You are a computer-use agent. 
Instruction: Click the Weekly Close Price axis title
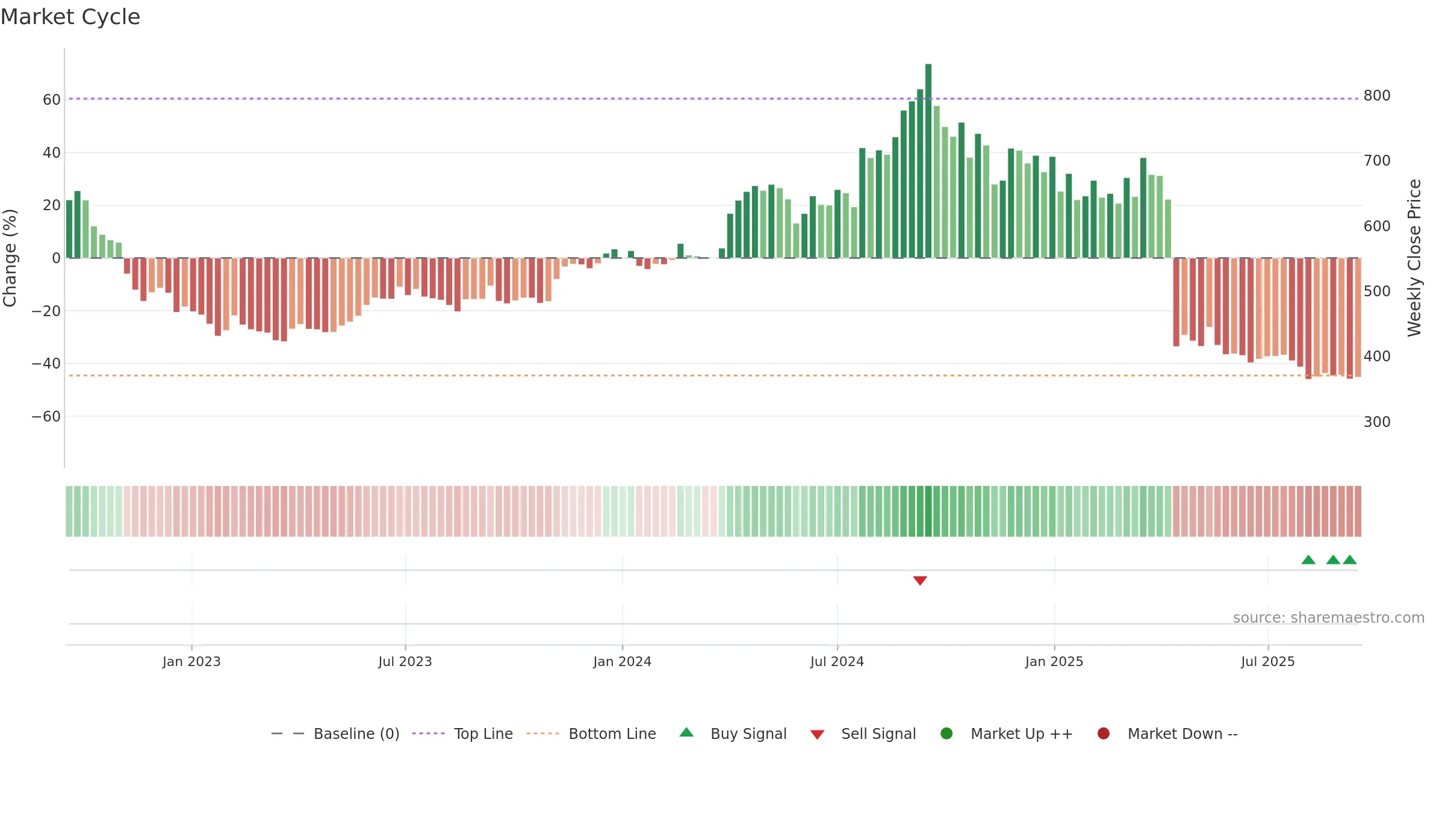[x=1414, y=258]
